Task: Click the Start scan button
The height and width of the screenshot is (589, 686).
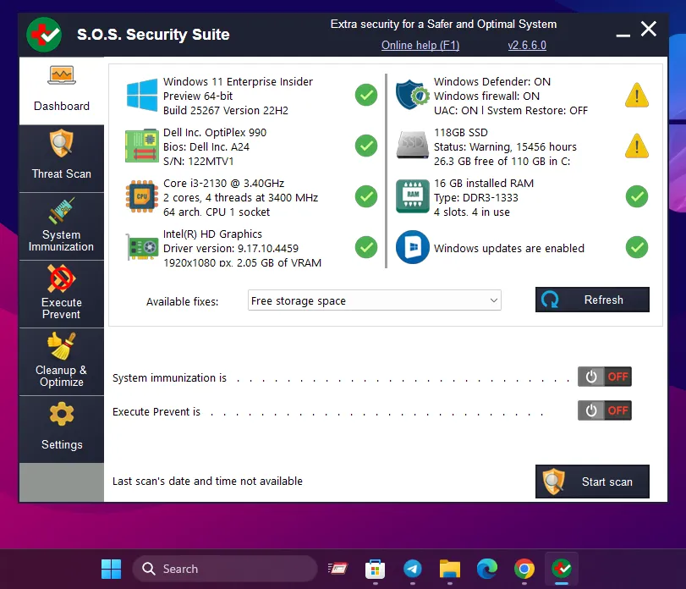Action: pos(592,482)
